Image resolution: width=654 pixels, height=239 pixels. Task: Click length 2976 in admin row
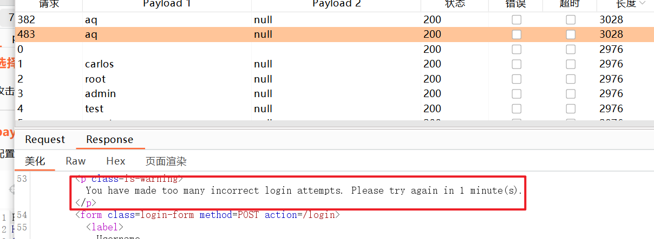pos(611,94)
